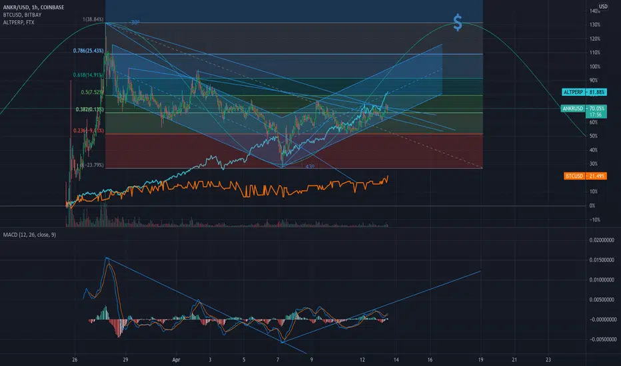Image resolution: width=621 pixels, height=366 pixels.
Task: Select the ANKR/USD, 1h, COINBASE legend title
Action: point(33,7)
